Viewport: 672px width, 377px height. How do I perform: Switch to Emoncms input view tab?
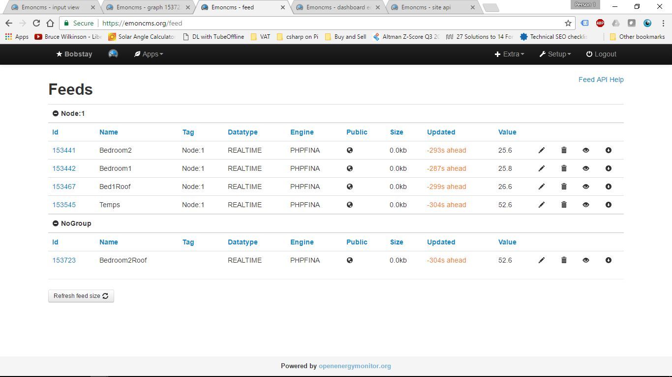[50, 7]
